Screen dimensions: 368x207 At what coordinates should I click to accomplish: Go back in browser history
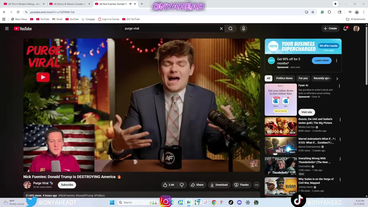(4, 12)
